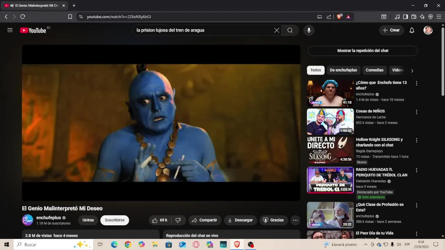The image size is (445, 250).
Task: Close the El Genio Malinterpretó tab
Action: (x=64, y=6)
